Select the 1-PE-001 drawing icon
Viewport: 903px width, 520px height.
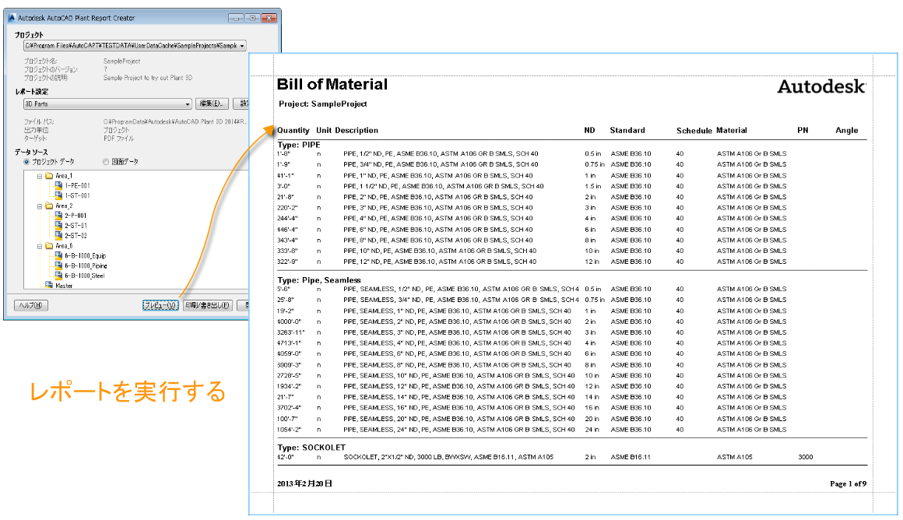pos(58,185)
